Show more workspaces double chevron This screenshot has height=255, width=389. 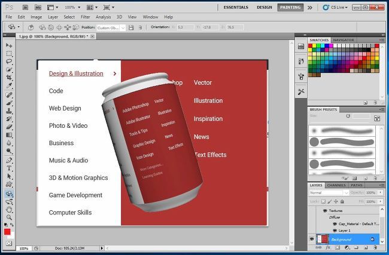[x=310, y=7]
